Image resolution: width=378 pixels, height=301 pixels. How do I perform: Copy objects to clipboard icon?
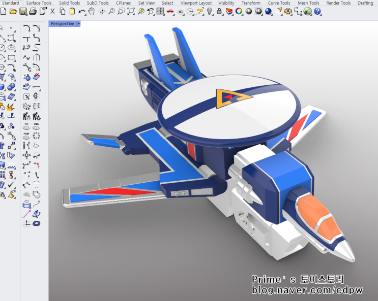point(63,11)
